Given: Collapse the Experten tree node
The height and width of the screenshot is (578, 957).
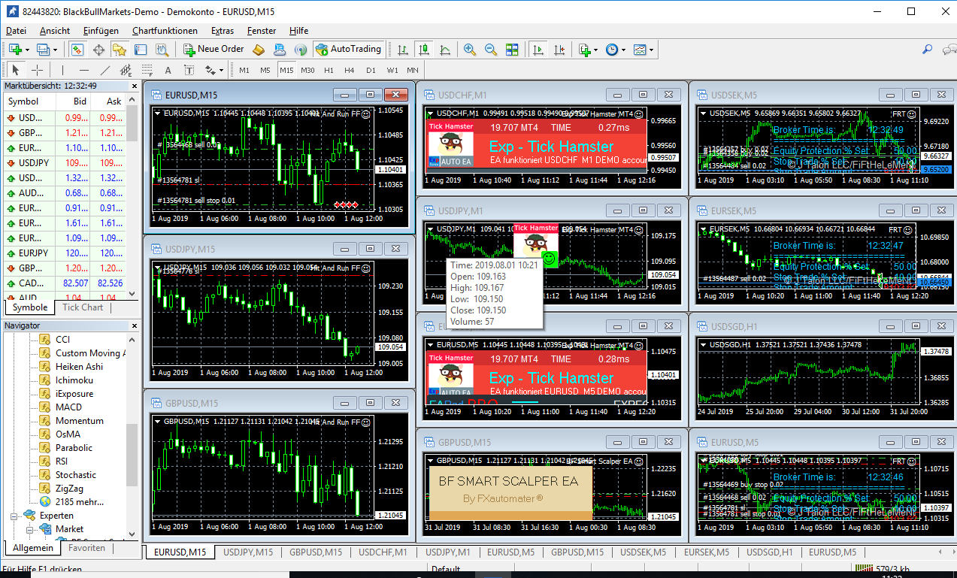Looking at the screenshot, I should pyautogui.click(x=14, y=516).
